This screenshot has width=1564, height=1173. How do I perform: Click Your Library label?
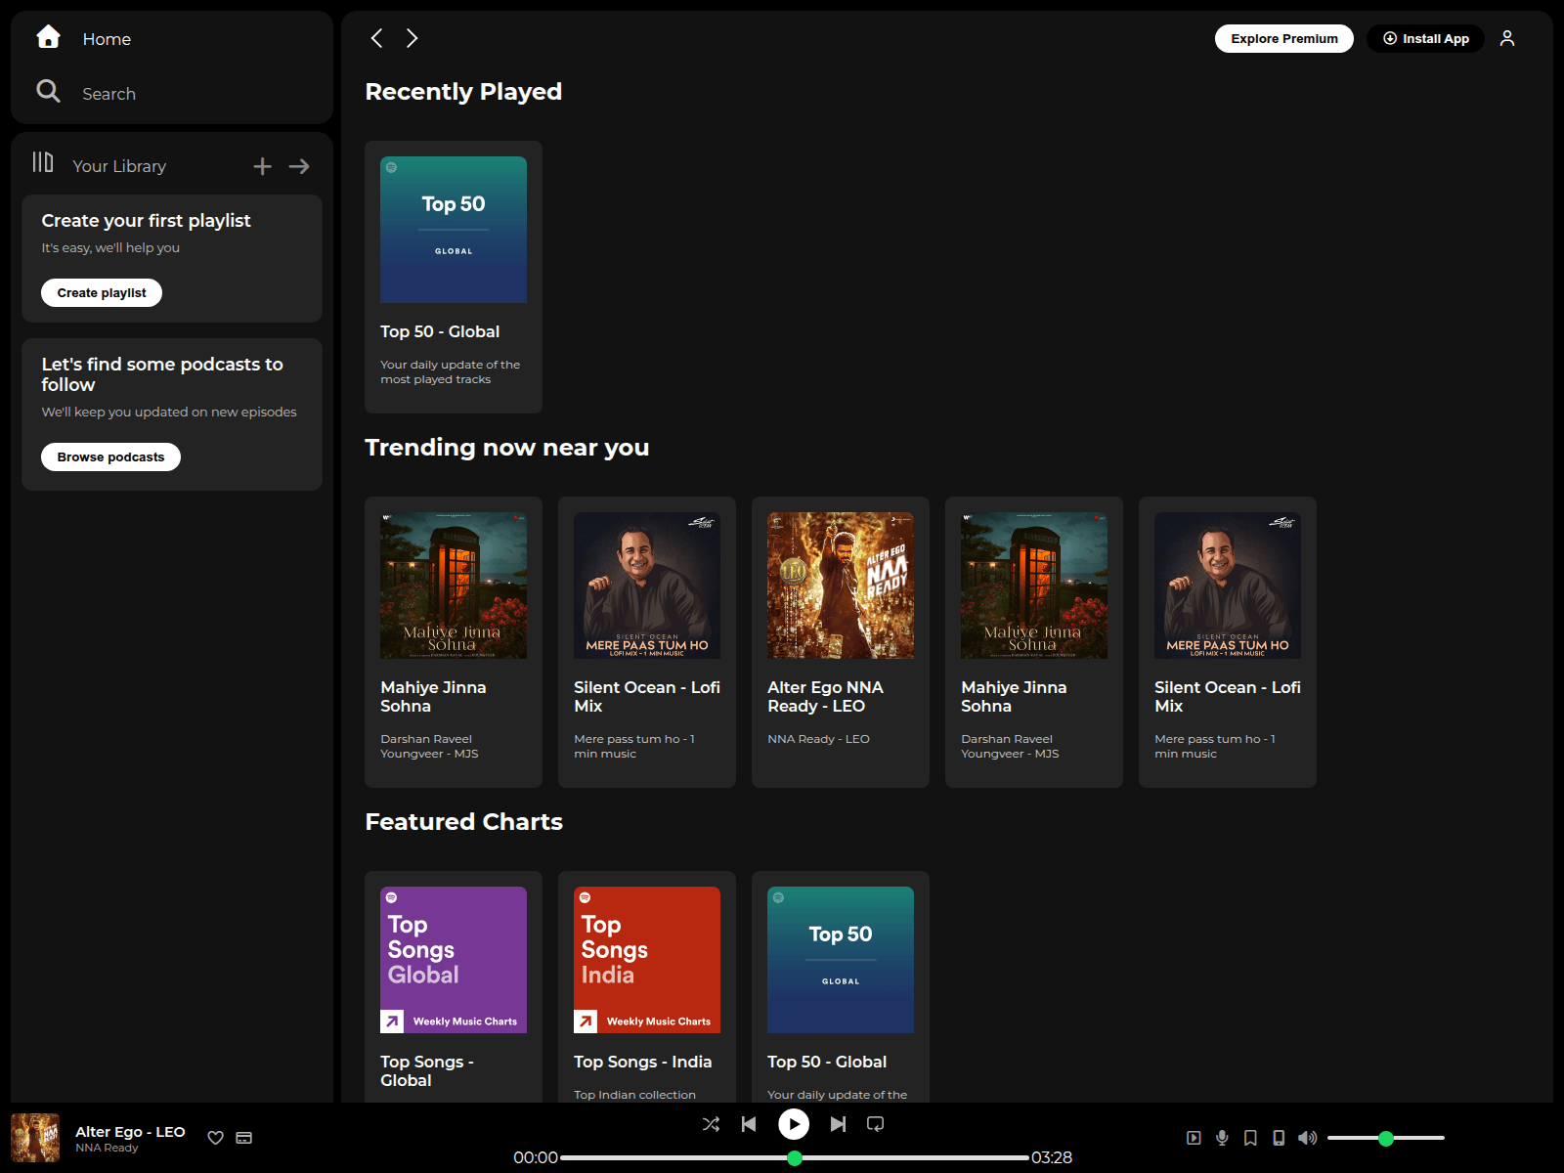point(119,166)
